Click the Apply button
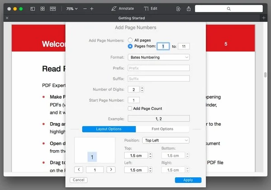Viewport: 271px width, 190px height. pos(188,180)
